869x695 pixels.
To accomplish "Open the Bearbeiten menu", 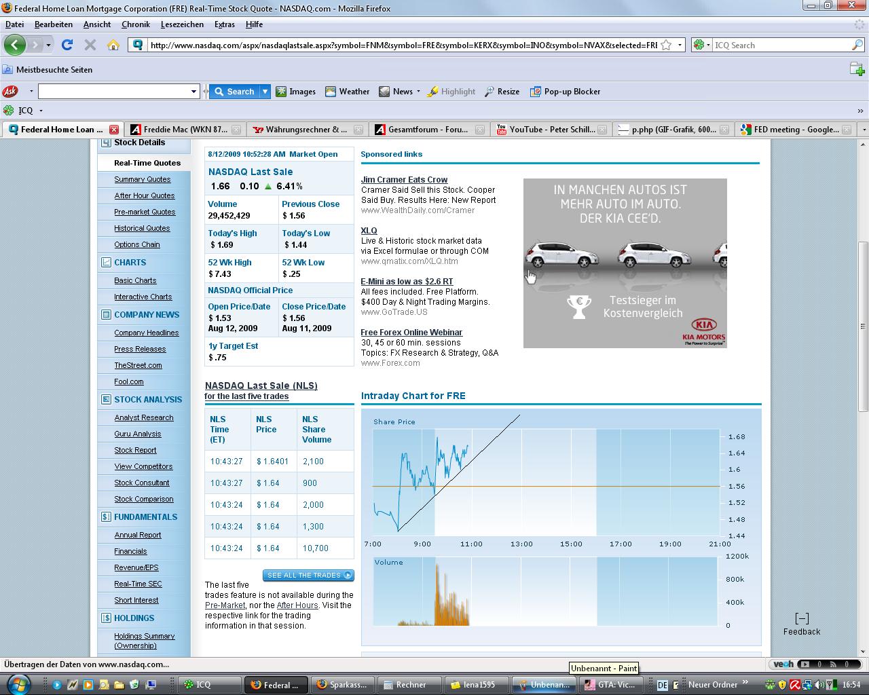I will point(54,24).
